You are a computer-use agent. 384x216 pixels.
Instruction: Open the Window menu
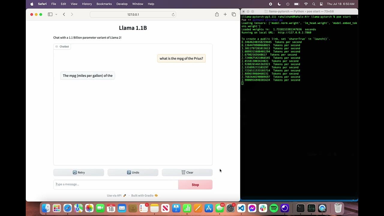(x=138, y=4)
